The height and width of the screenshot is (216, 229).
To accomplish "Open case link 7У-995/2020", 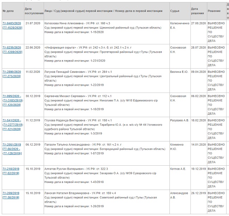I will point(12,96).
